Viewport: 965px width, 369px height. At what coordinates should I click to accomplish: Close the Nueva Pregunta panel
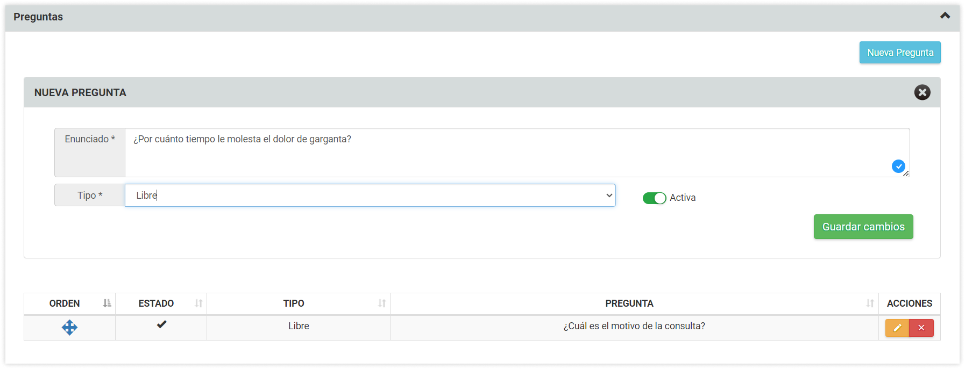pyautogui.click(x=922, y=92)
